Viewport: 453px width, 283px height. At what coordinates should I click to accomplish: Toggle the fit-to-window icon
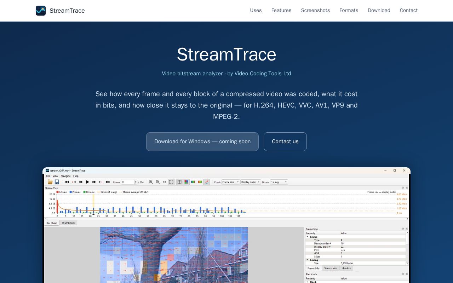coord(171,182)
